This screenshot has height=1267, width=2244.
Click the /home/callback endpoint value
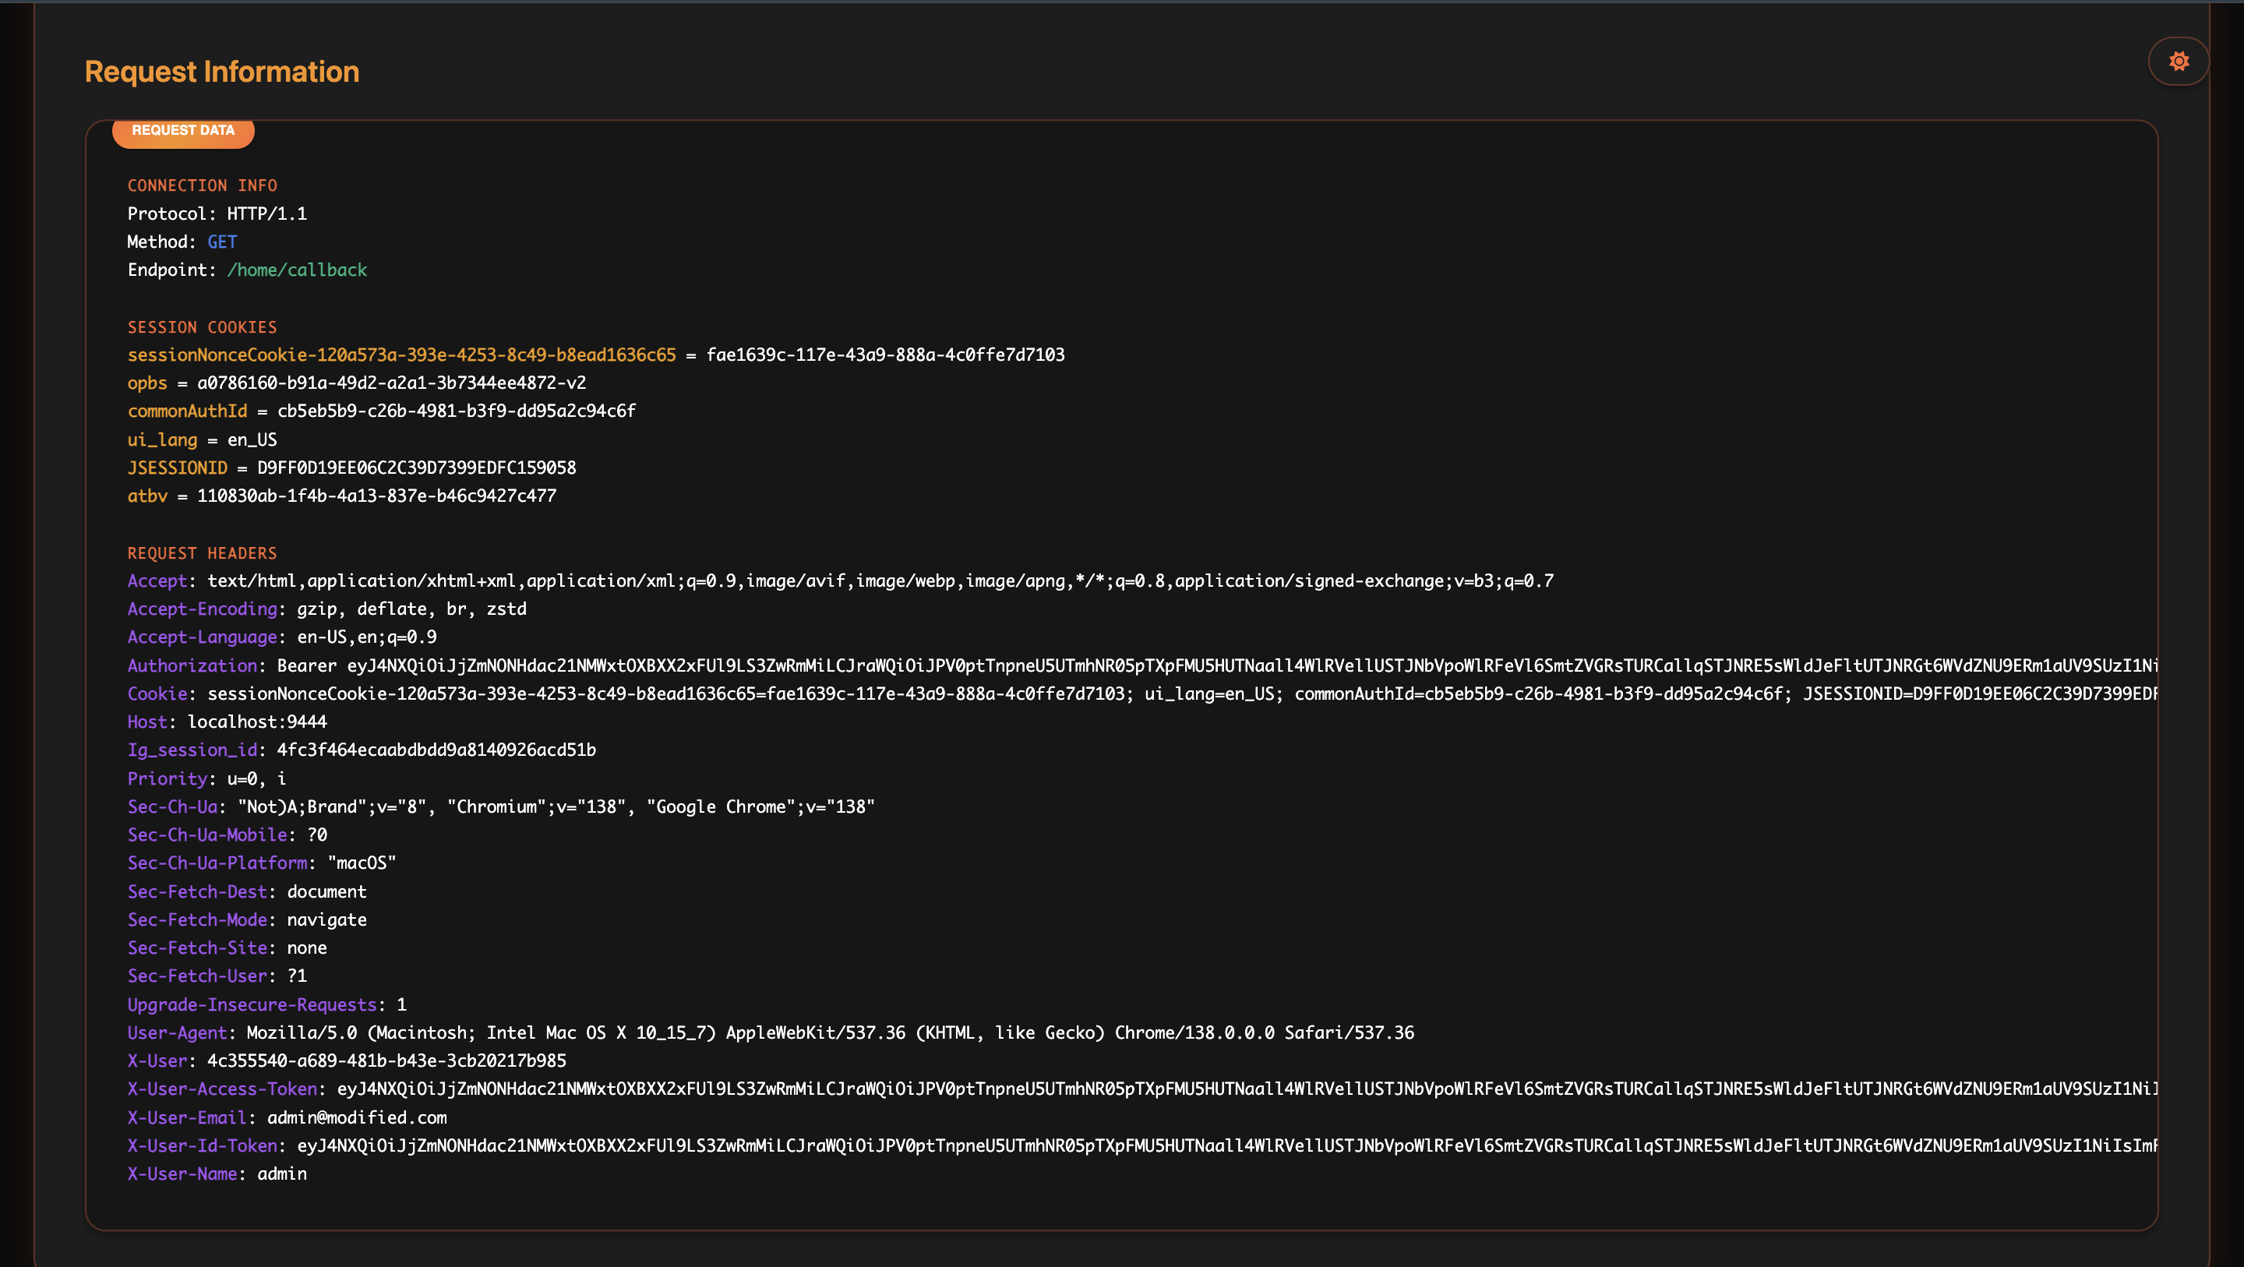click(297, 270)
